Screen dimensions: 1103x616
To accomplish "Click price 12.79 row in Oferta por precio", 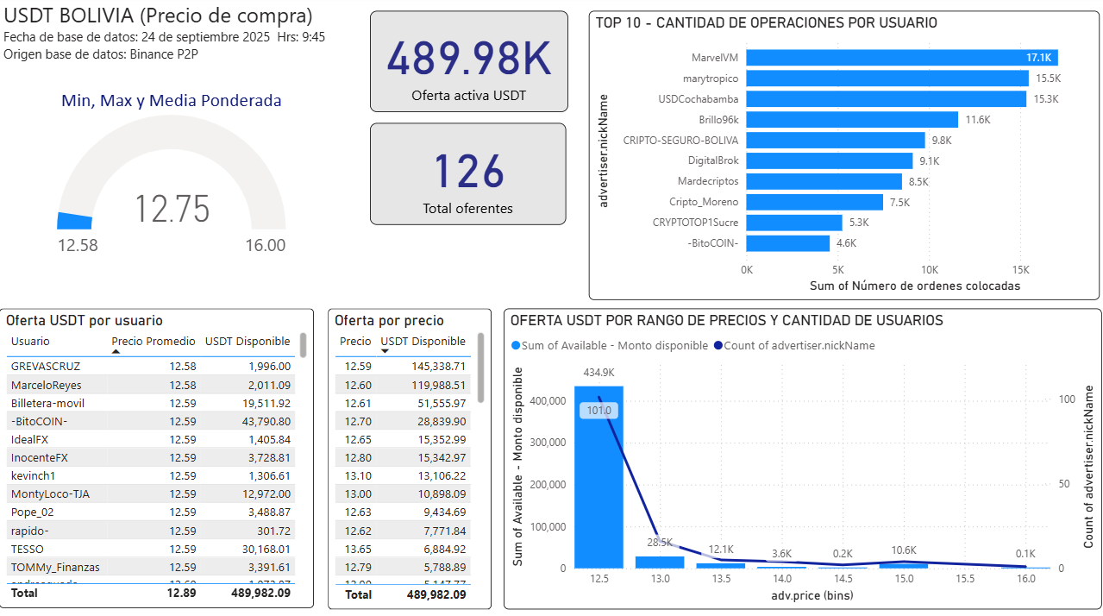I will pyautogui.click(x=403, y=567).
